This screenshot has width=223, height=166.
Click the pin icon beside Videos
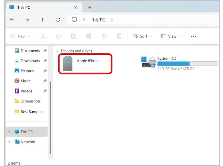click(45, 91)
